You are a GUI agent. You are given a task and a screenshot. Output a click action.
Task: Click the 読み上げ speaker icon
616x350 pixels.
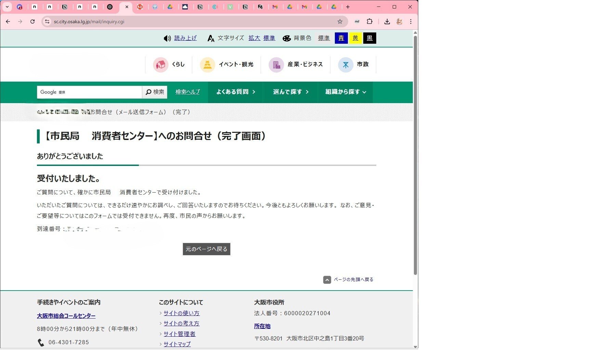pyautogui.click(x=167, y=38)
